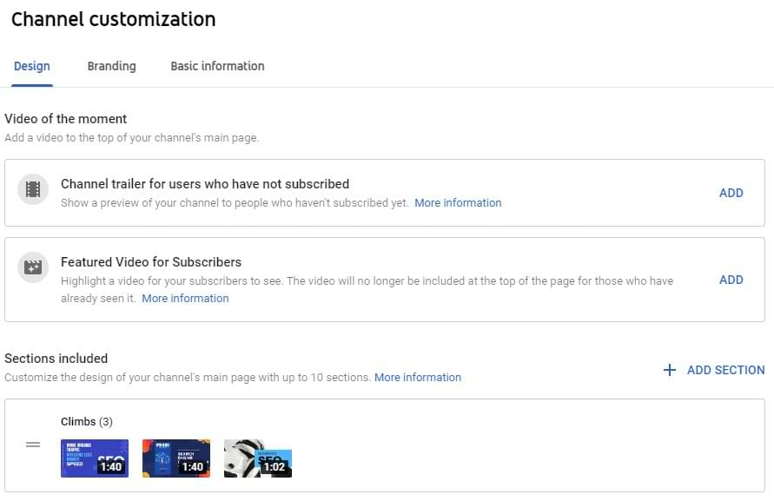The image size is (774, 501).
Task: Open the Basic information tab
Action: 218,66
